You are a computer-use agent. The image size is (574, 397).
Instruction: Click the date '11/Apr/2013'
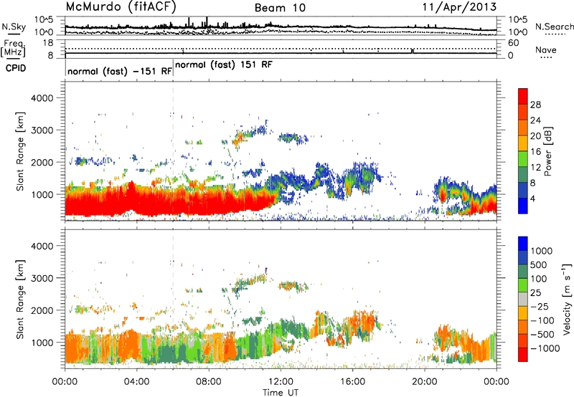tap(459, 7)
